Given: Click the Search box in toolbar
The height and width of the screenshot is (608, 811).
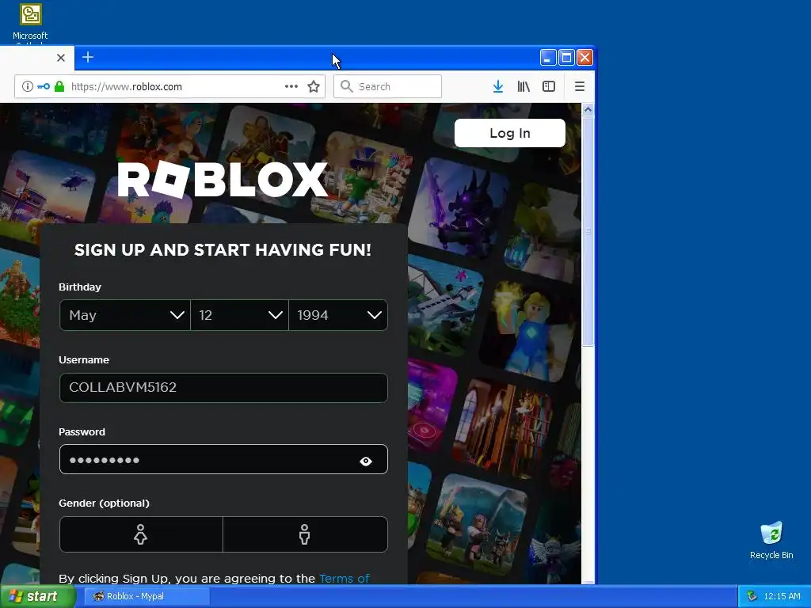Looking at the screenshot, I should 387,86.
